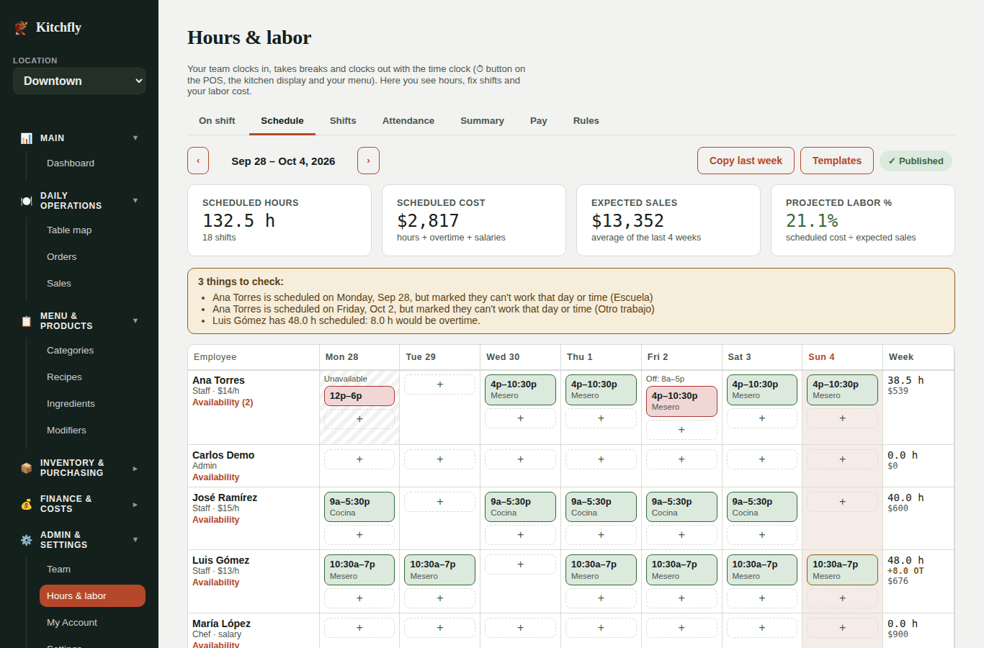This screenshot has height=648, width=984.
Task: Add a shift for Carlos Demo on Sat 3
Action: [x=762, y=459]
